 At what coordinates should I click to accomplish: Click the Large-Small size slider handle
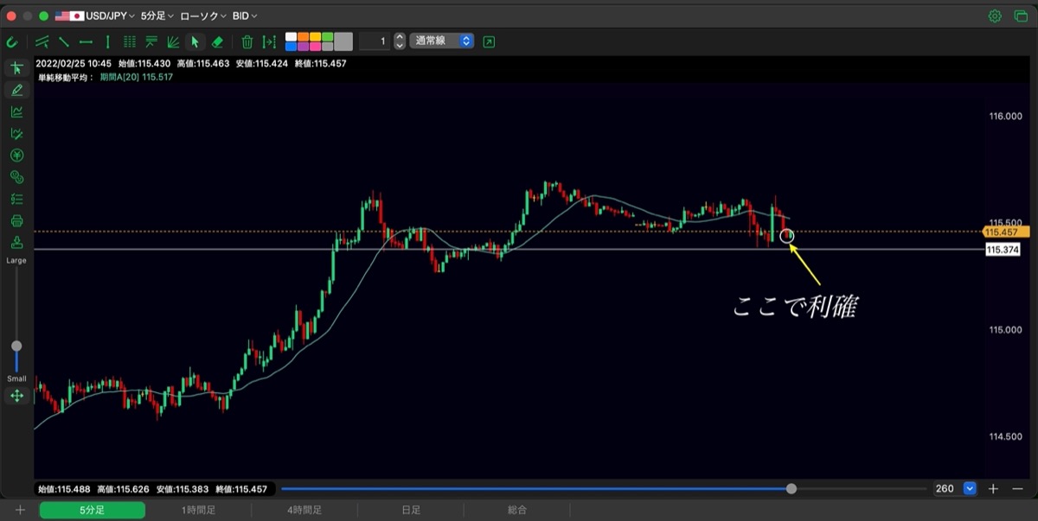(x=16, y=346)
